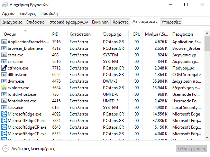Click the Browser_Broker description cell
This screenshot has height=157, width=210.
pos(186,48)
